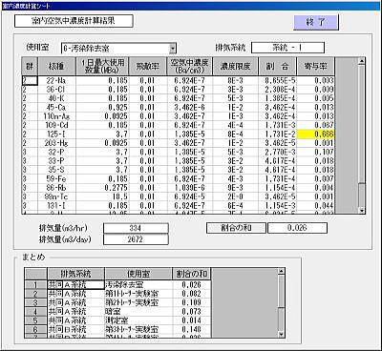Select the 86-Rb nuclide cell
Screen dimensions: 382x351
(56, 188)
